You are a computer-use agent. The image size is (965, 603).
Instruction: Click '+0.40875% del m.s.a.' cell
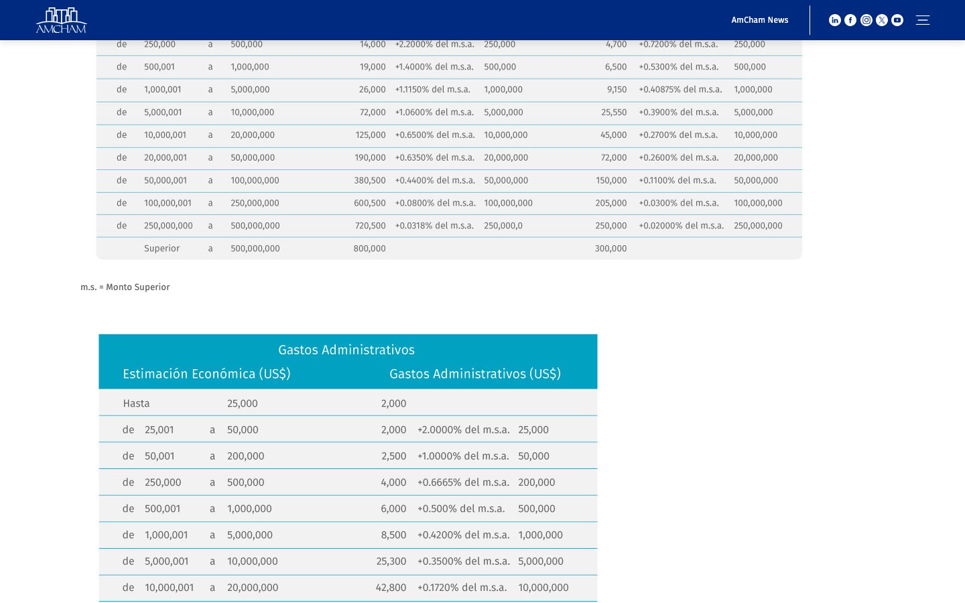click(x=680, y=89)
